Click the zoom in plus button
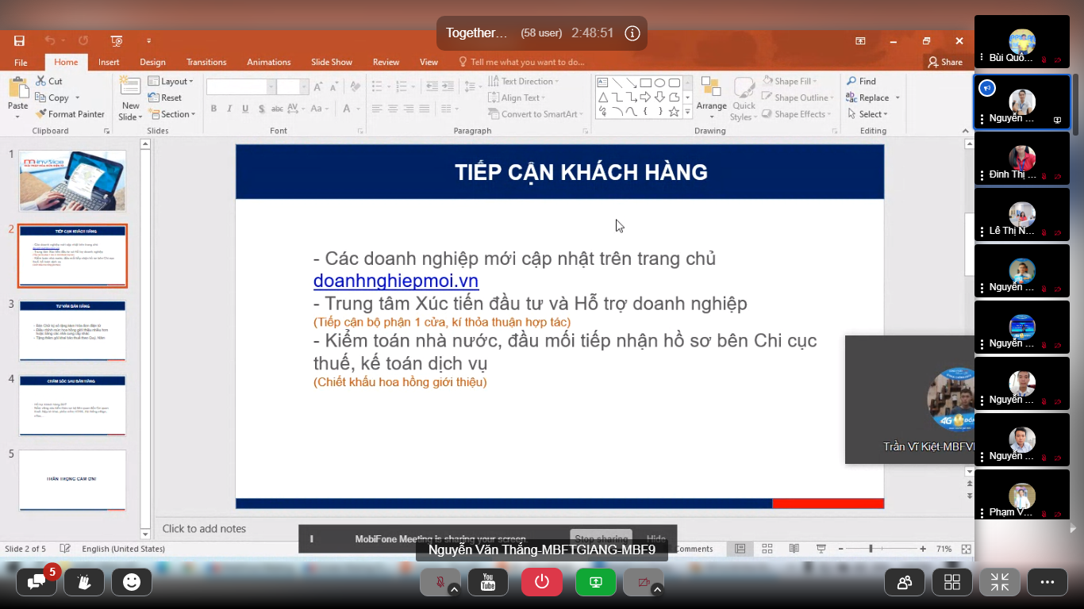This screenshot has height=609, width=1084. coord(923,549)
